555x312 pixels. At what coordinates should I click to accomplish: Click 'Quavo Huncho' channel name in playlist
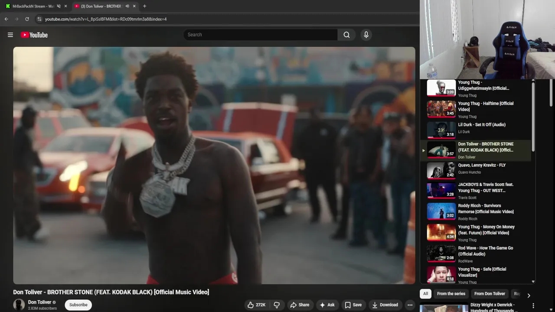pyautogui.click(x=470, y=172)
